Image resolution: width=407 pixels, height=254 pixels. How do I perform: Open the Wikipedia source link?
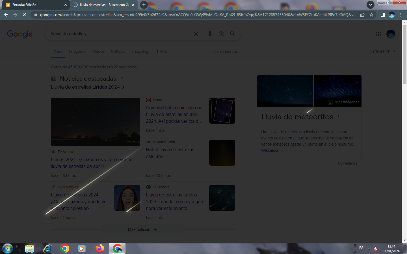(270, 150)
